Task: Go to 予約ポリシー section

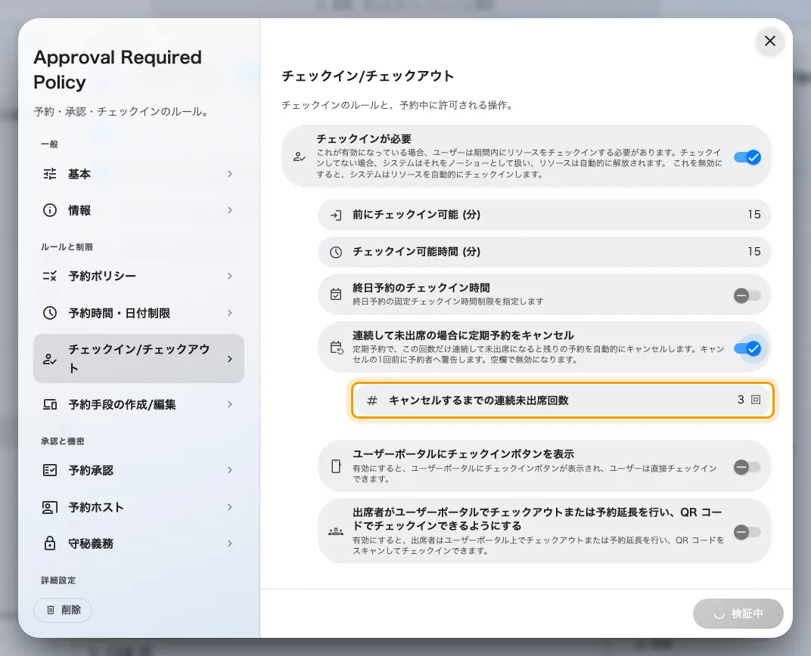Action: coord(138,276)
